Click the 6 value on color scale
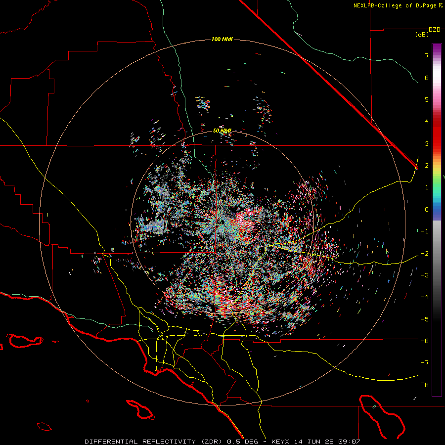Screen dimensions: 445x445 click(x=427, y=78)
